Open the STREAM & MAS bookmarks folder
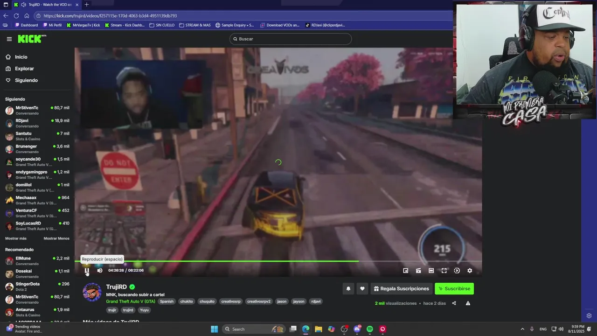This screenshot has width=597, height=336. (x=195, y=25)
